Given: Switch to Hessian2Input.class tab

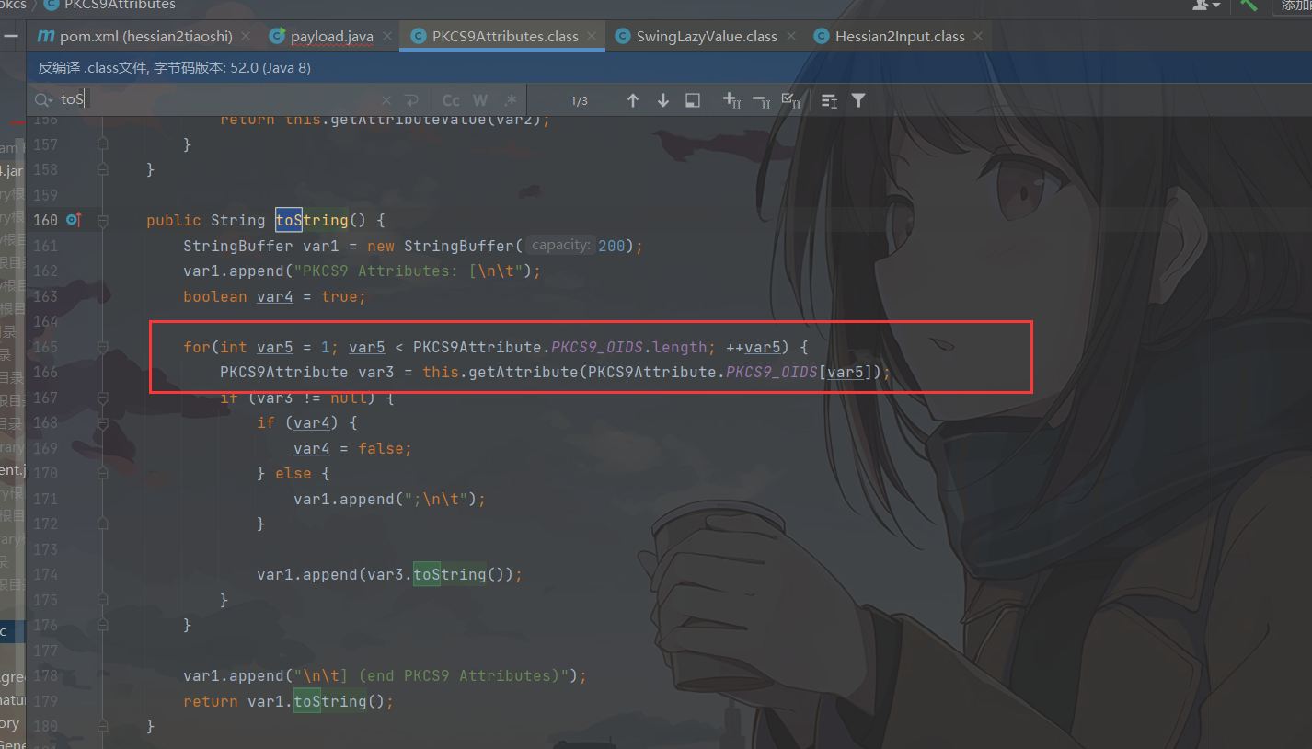Looking at the screenshot, I should (900, 37).
